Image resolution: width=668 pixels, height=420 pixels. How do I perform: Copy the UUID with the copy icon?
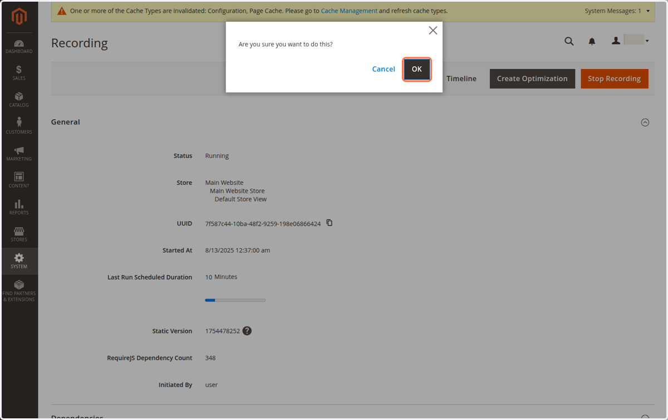330,223
